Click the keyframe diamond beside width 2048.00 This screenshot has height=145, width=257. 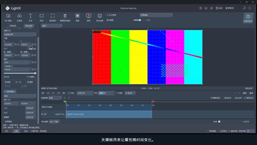click(18, 55)
